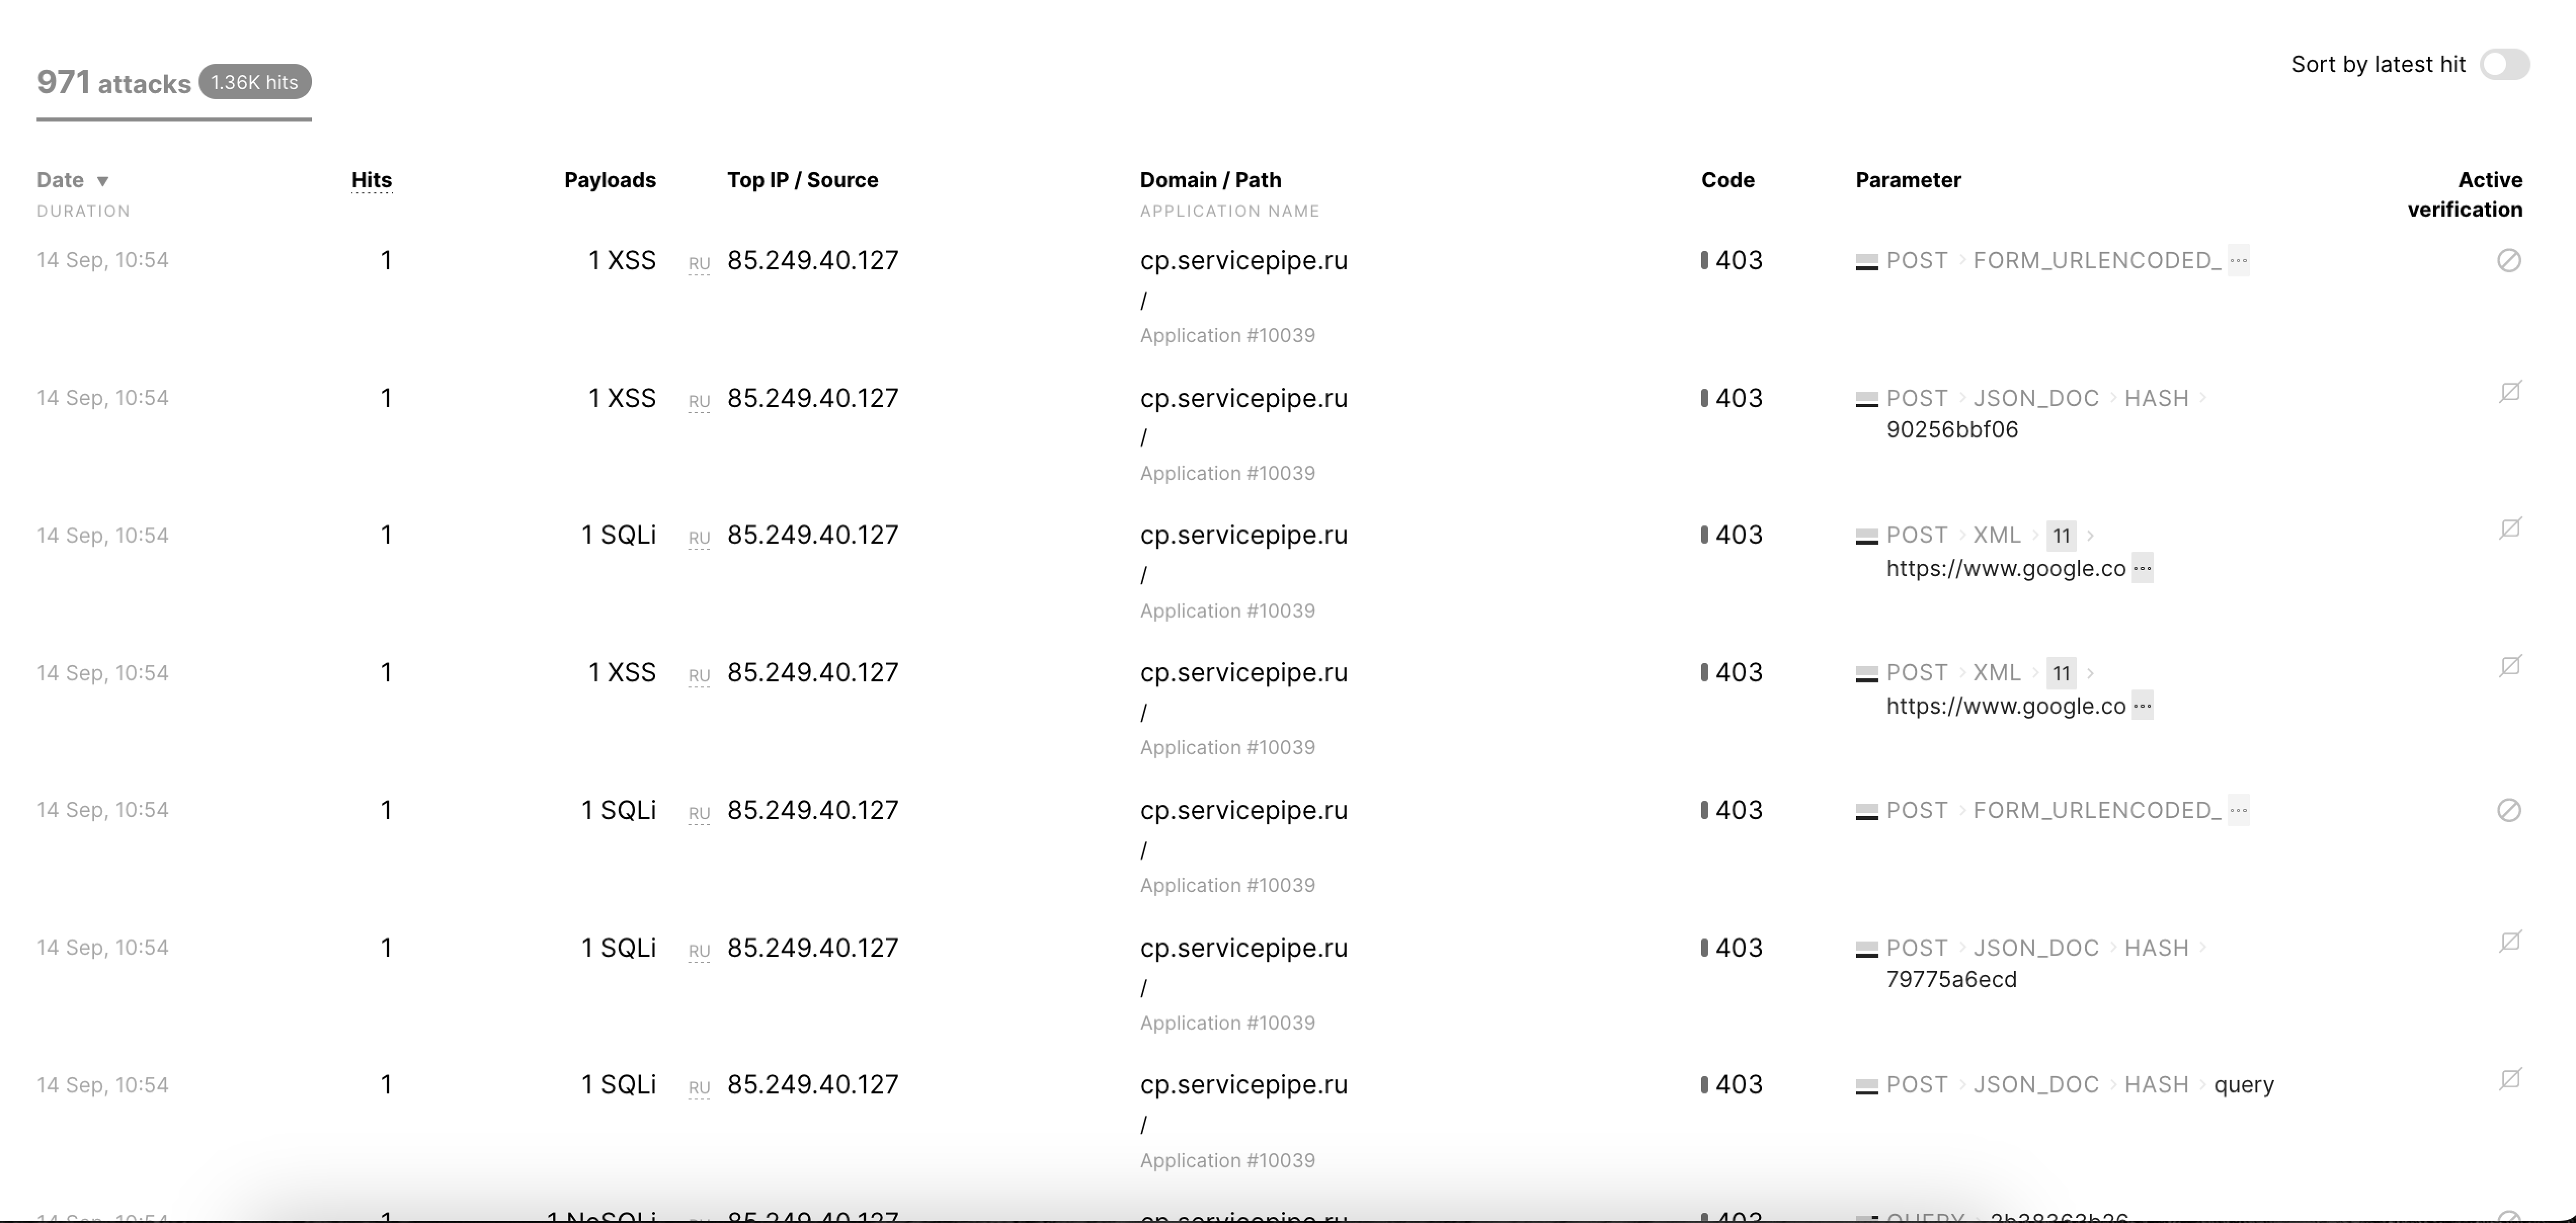
Task: Expand truncated google URL in SQLi XML row
Action: click(x=2141, y=569)
